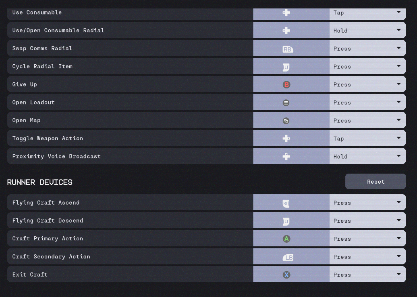Click the LT trigger icon for Flying Craft Descend
Screen dimensions: 417x297
[286, 221]
